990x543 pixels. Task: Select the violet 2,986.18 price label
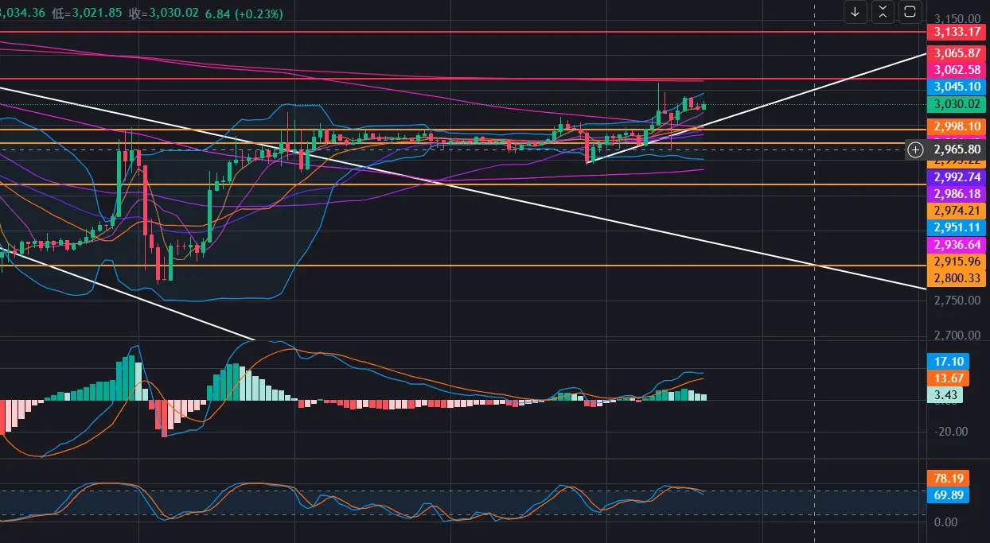pos(956,194)
